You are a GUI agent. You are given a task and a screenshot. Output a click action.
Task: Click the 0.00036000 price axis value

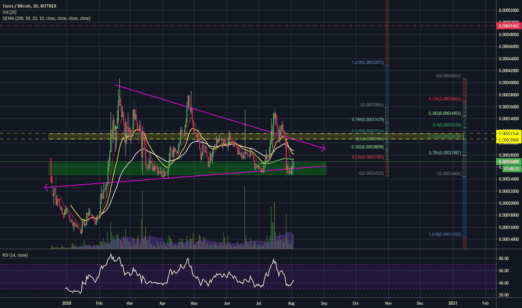[509, 107]
